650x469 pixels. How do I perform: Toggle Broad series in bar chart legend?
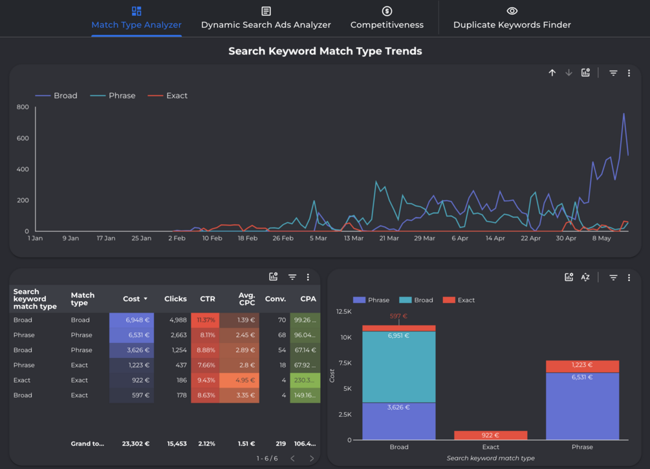click(x=416, y=300)
